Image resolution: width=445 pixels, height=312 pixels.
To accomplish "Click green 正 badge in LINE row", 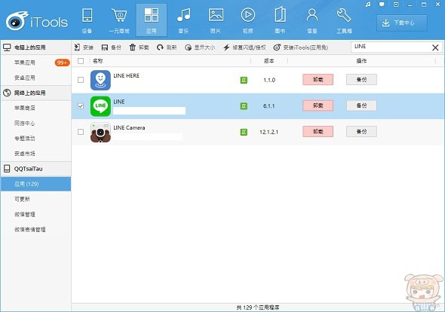I will point(244,106).
